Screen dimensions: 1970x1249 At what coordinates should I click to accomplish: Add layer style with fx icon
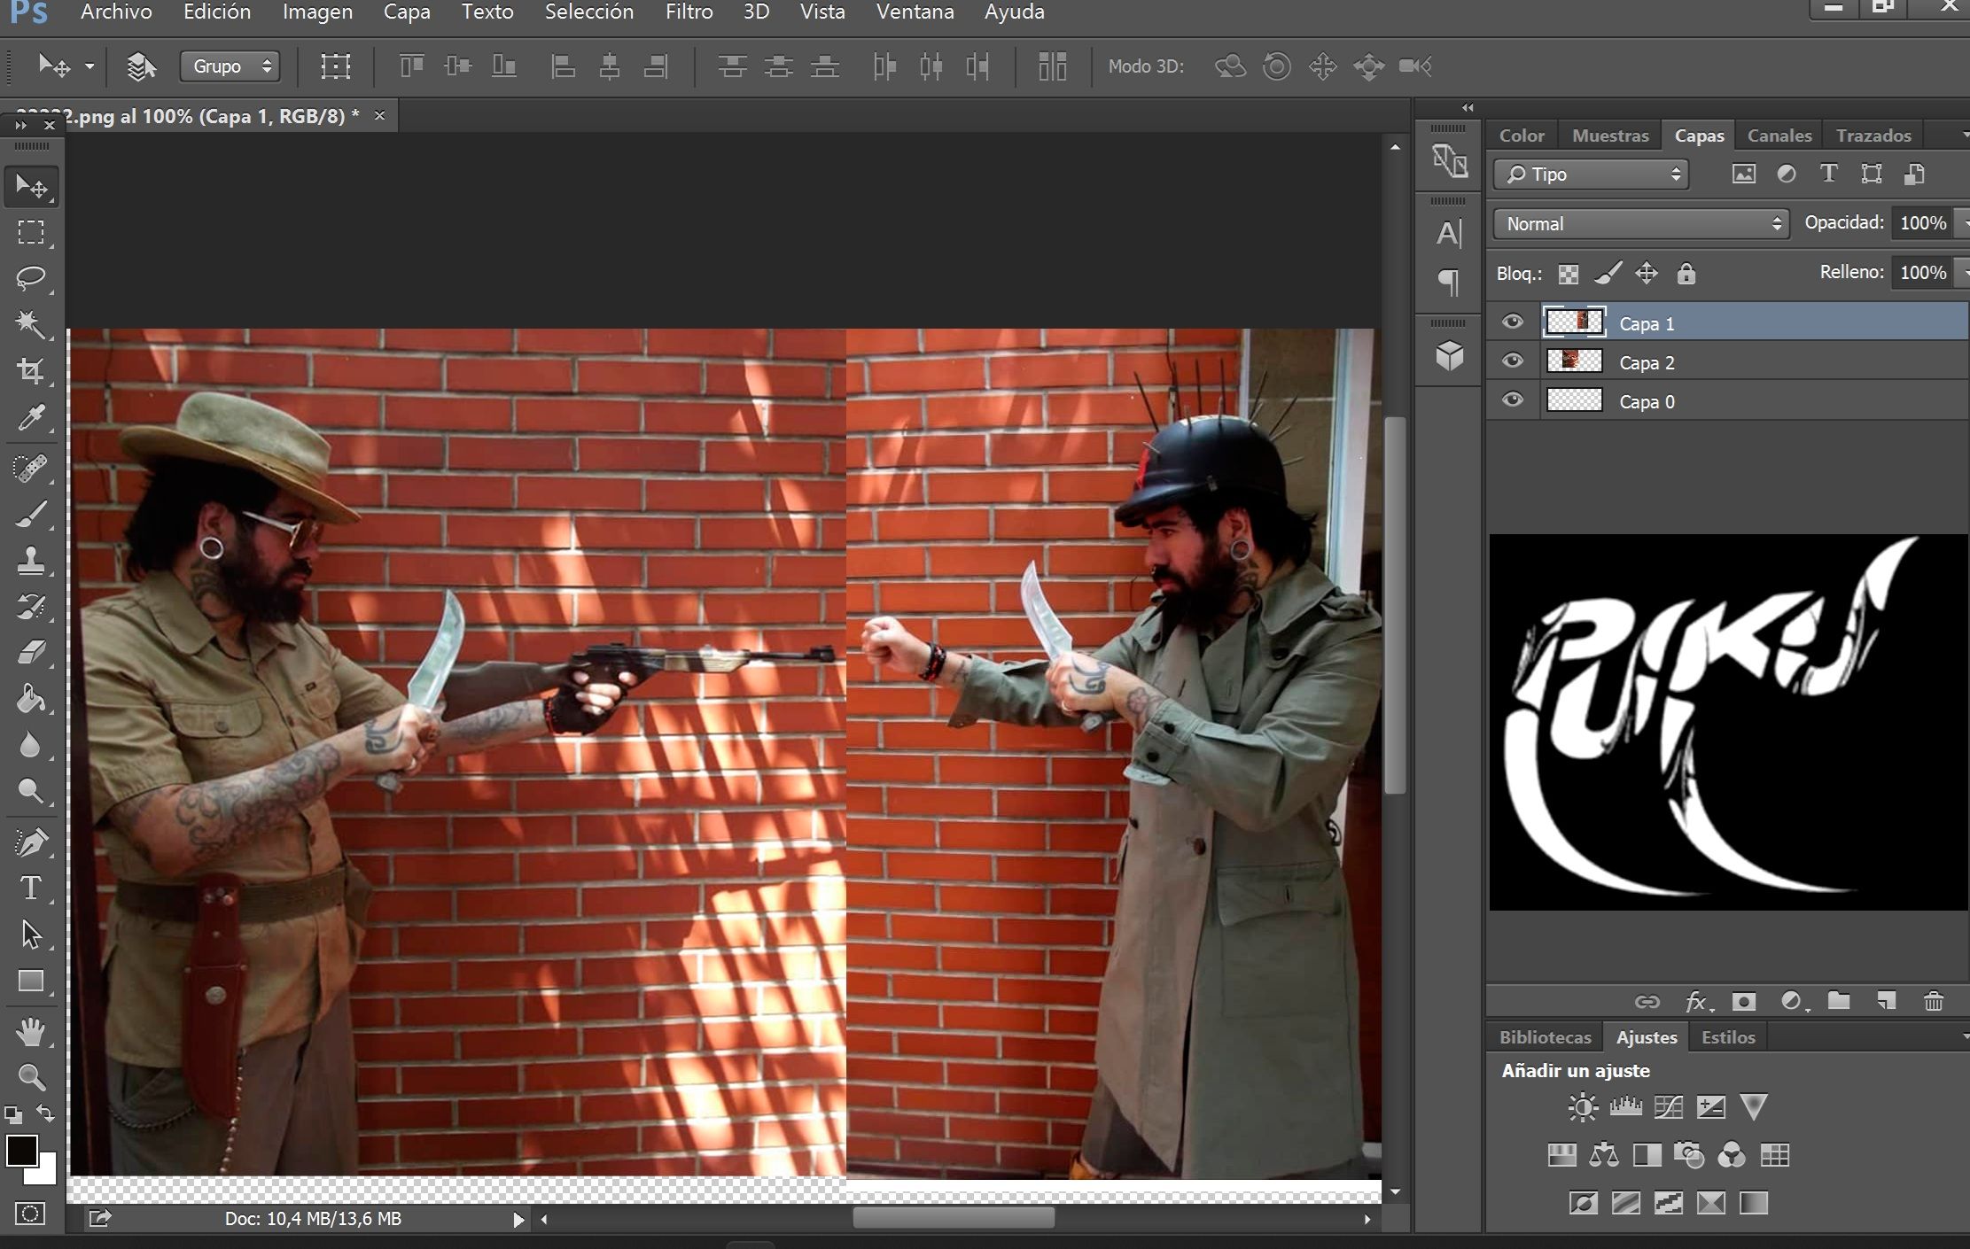click(1695, 1001)
